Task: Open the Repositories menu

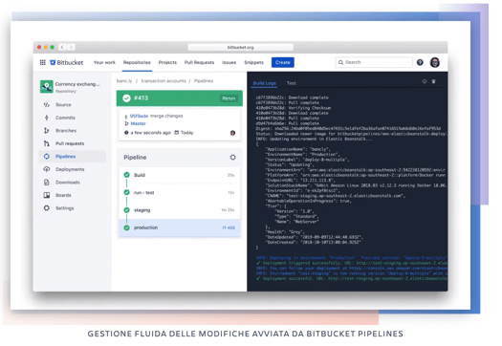Action: click(x=137, y=62)
